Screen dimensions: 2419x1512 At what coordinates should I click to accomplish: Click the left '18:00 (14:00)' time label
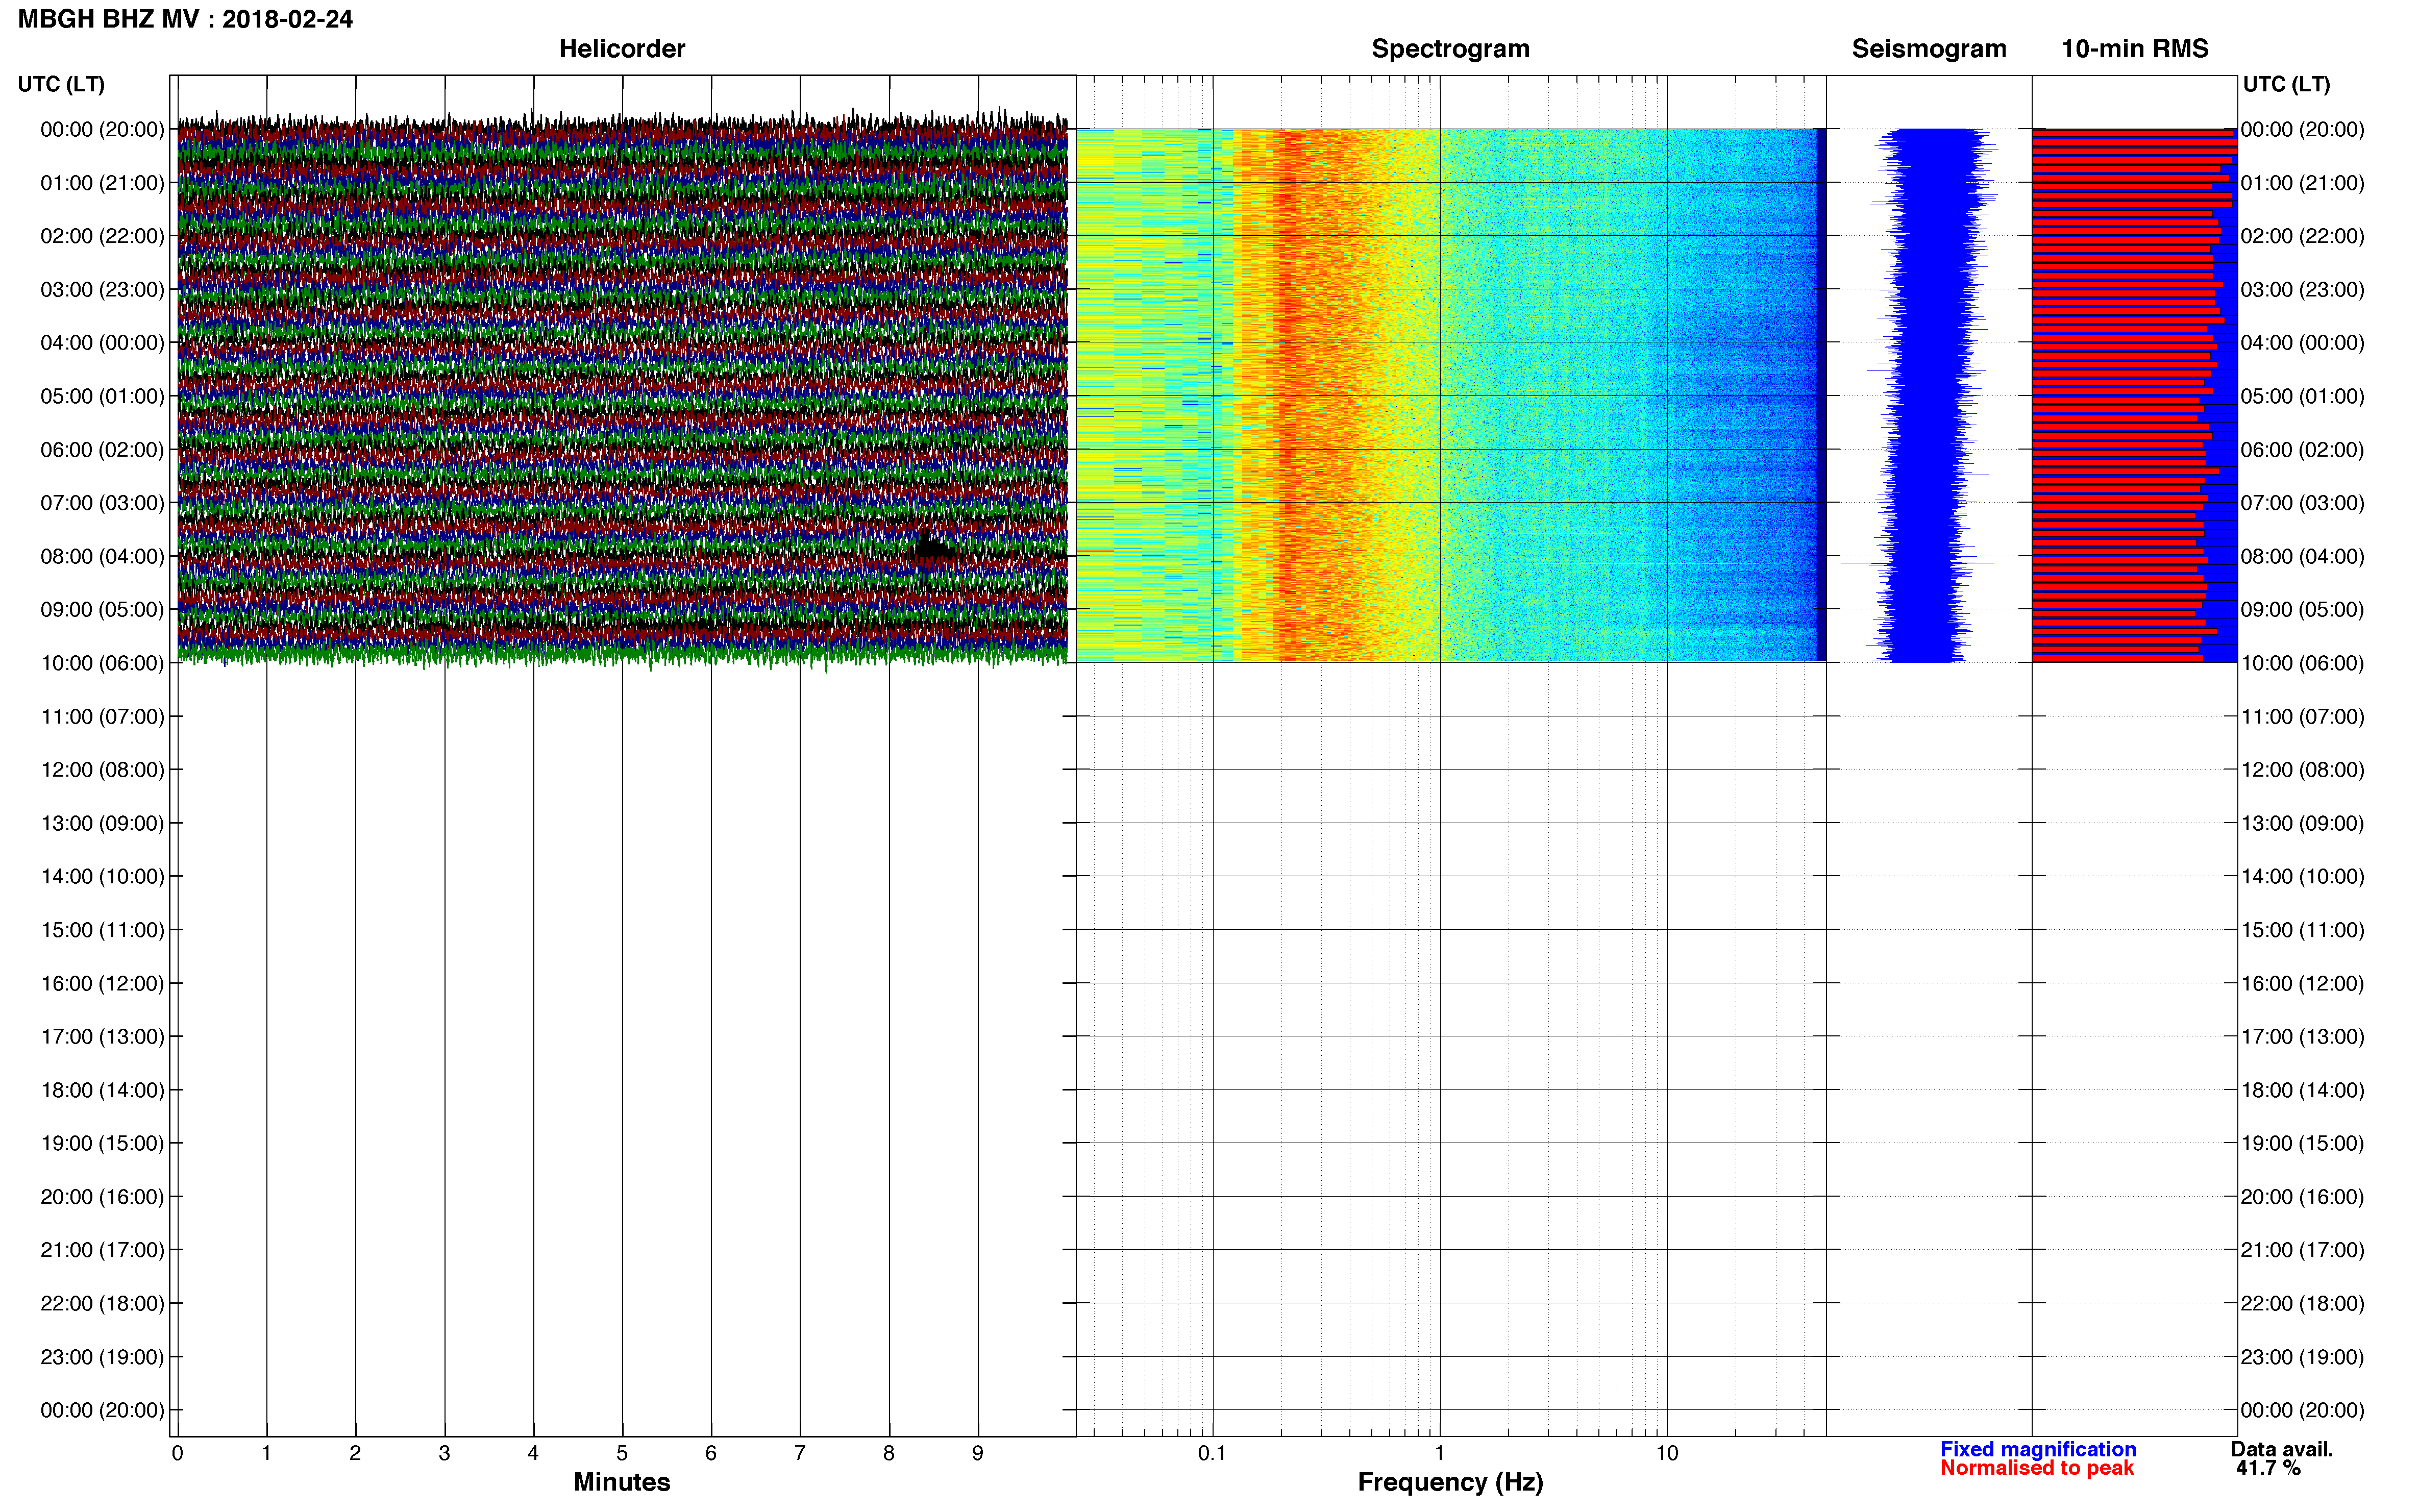tap(102, 1090)
